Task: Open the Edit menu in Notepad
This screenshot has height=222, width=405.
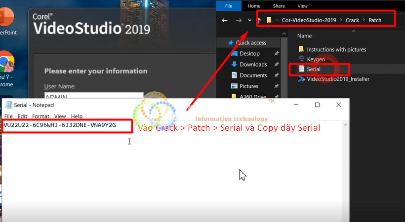Action: [22, 116]
